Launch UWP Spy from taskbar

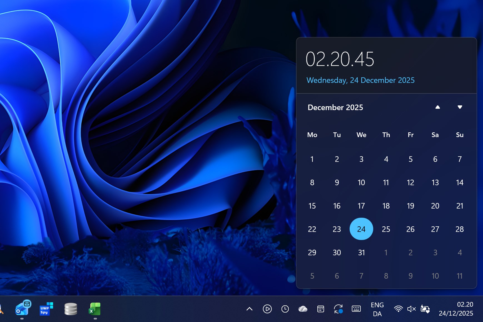click(x=46, y=309)
